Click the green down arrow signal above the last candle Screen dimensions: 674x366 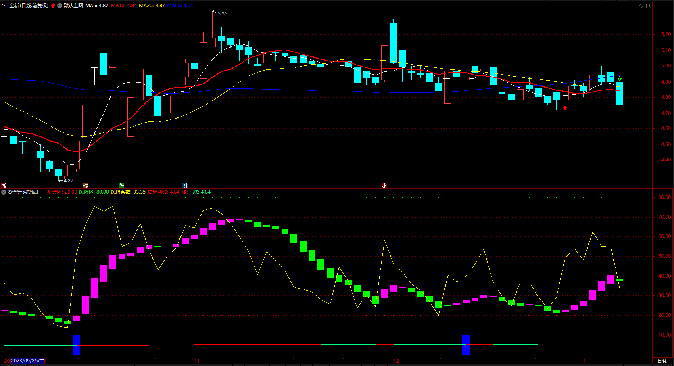620,79
